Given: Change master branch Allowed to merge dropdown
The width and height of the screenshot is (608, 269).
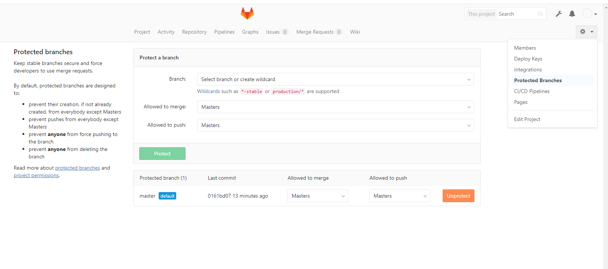Looking at the screenshot, I should pyautogui.click(x=318, y=196).
